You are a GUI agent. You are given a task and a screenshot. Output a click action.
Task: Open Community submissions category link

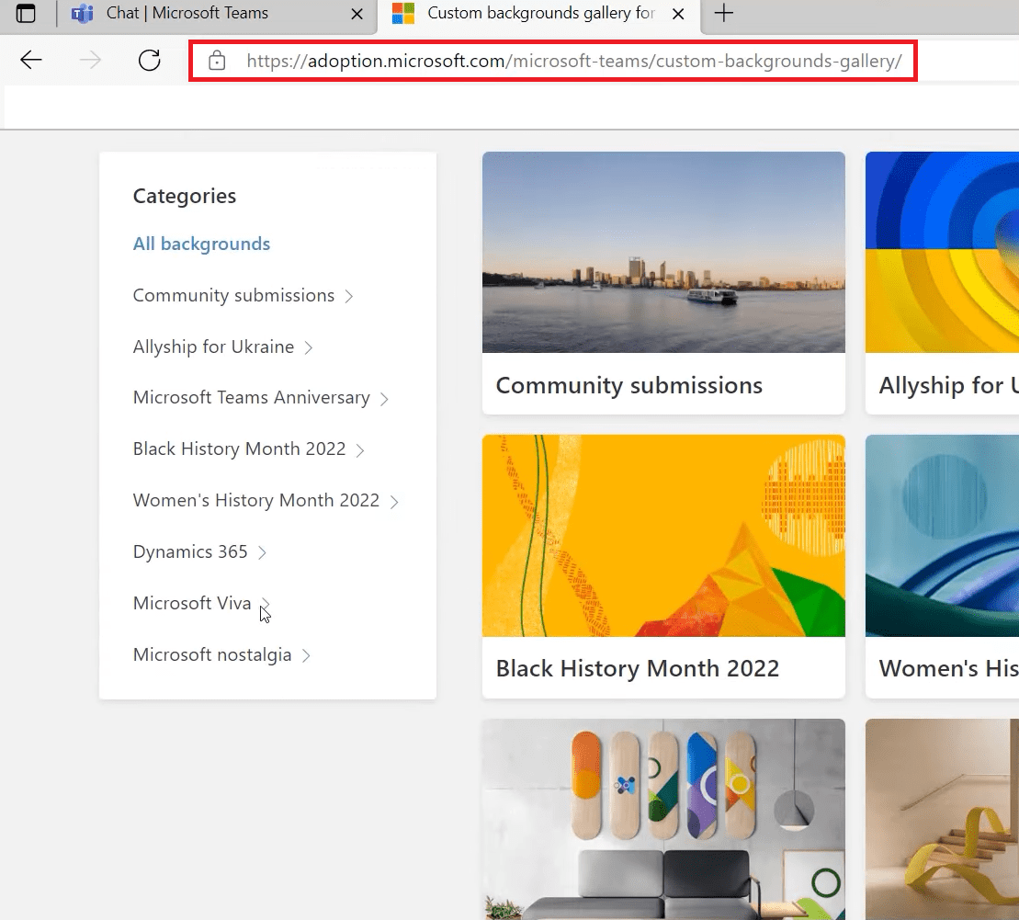(x=233, y=295)
